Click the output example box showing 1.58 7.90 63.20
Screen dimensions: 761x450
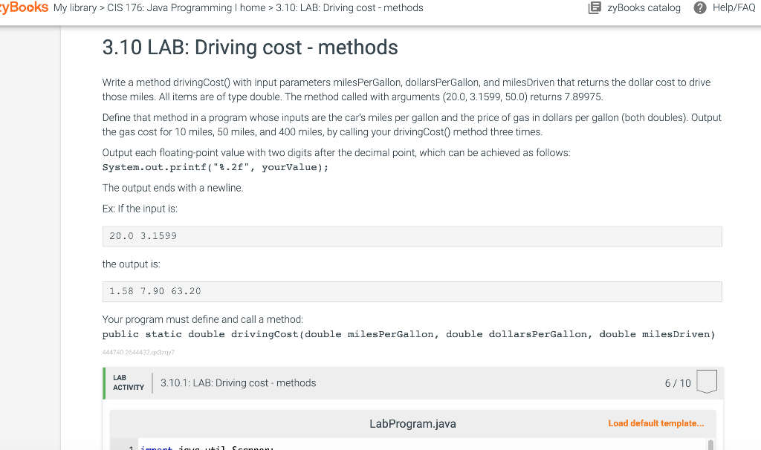pos(412,291)
